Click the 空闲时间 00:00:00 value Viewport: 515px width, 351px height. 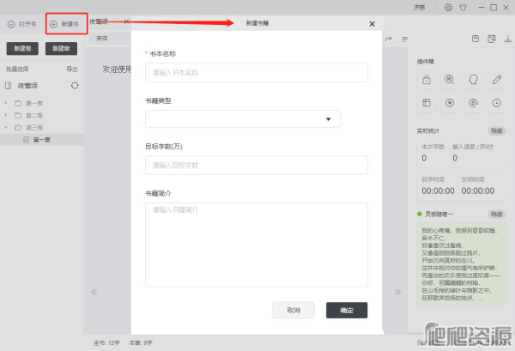[478, 191]
